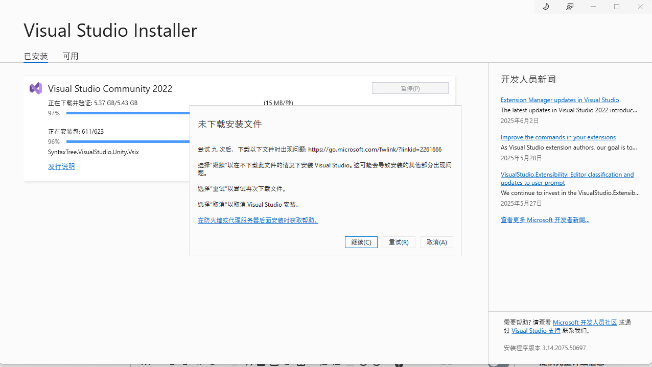
Task: Close the Visual Studio Installer window
Action: [x=640, y=7]
